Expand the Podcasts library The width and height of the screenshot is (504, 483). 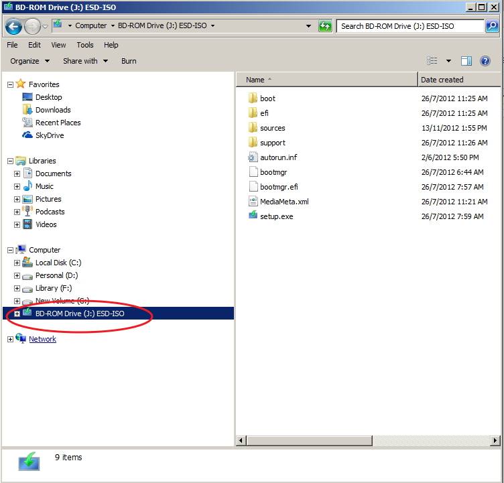point(17,212)
